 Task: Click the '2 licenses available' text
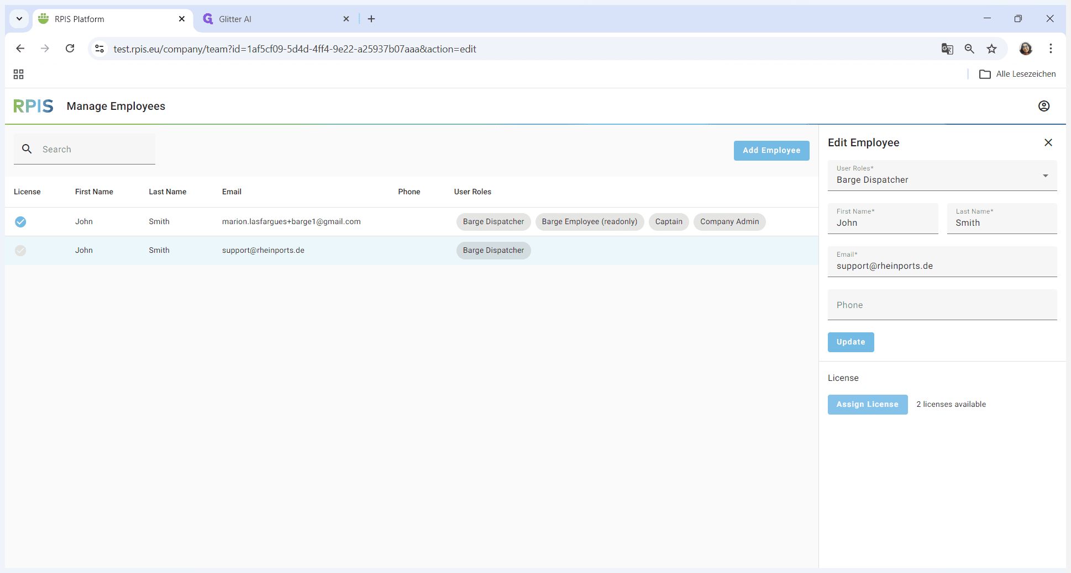pos(951,405)
